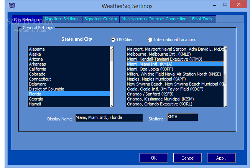Select Connecticut in the state list

[69, 79]
